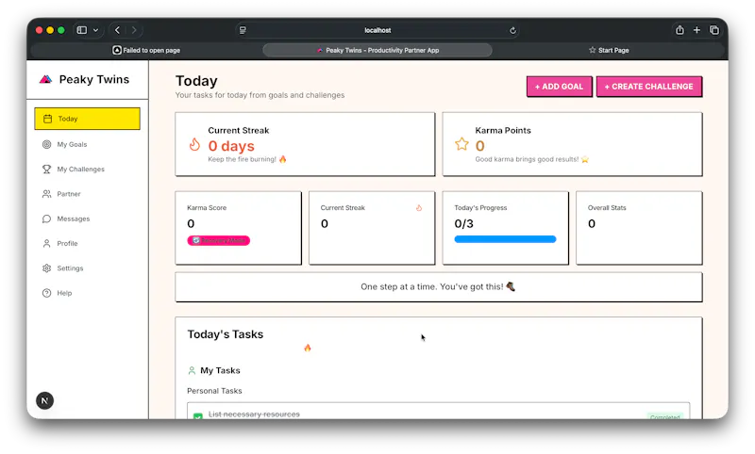This screenshot has width=755, height=454.
Task: Click the small flame icon in Current Streak tile
Action: pyautogui.click(x=419, y=208)
